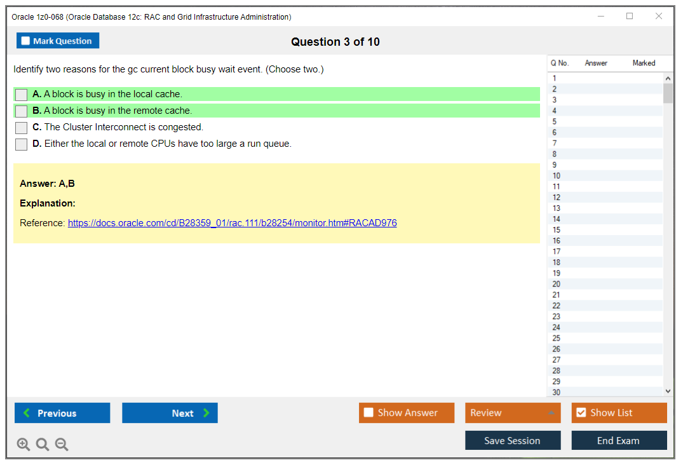Check the checkbox for option A
Screen dimensions: 683x467
point(20,93)
